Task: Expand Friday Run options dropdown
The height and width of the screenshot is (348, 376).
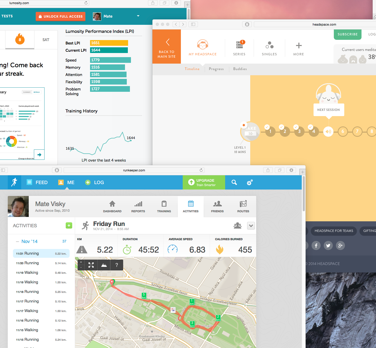Action: click(x=251, y=226)
